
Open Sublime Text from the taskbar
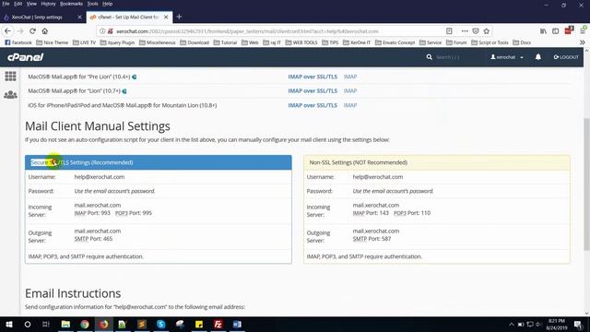point(142,324)
